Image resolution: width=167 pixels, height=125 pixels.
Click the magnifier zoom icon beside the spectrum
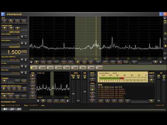pos(165,34)
